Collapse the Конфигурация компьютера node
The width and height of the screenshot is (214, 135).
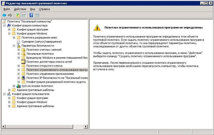(x=4, y=25)
